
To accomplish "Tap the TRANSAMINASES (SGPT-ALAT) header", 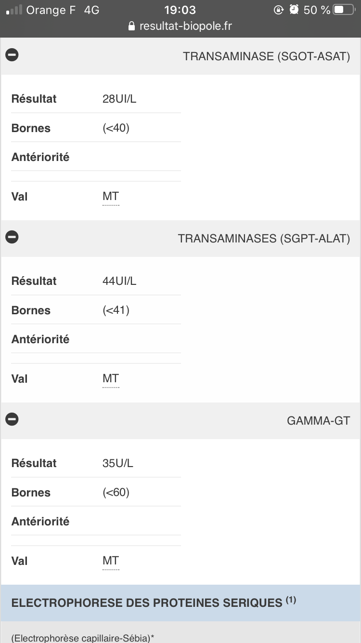I will tap(264, 238).
